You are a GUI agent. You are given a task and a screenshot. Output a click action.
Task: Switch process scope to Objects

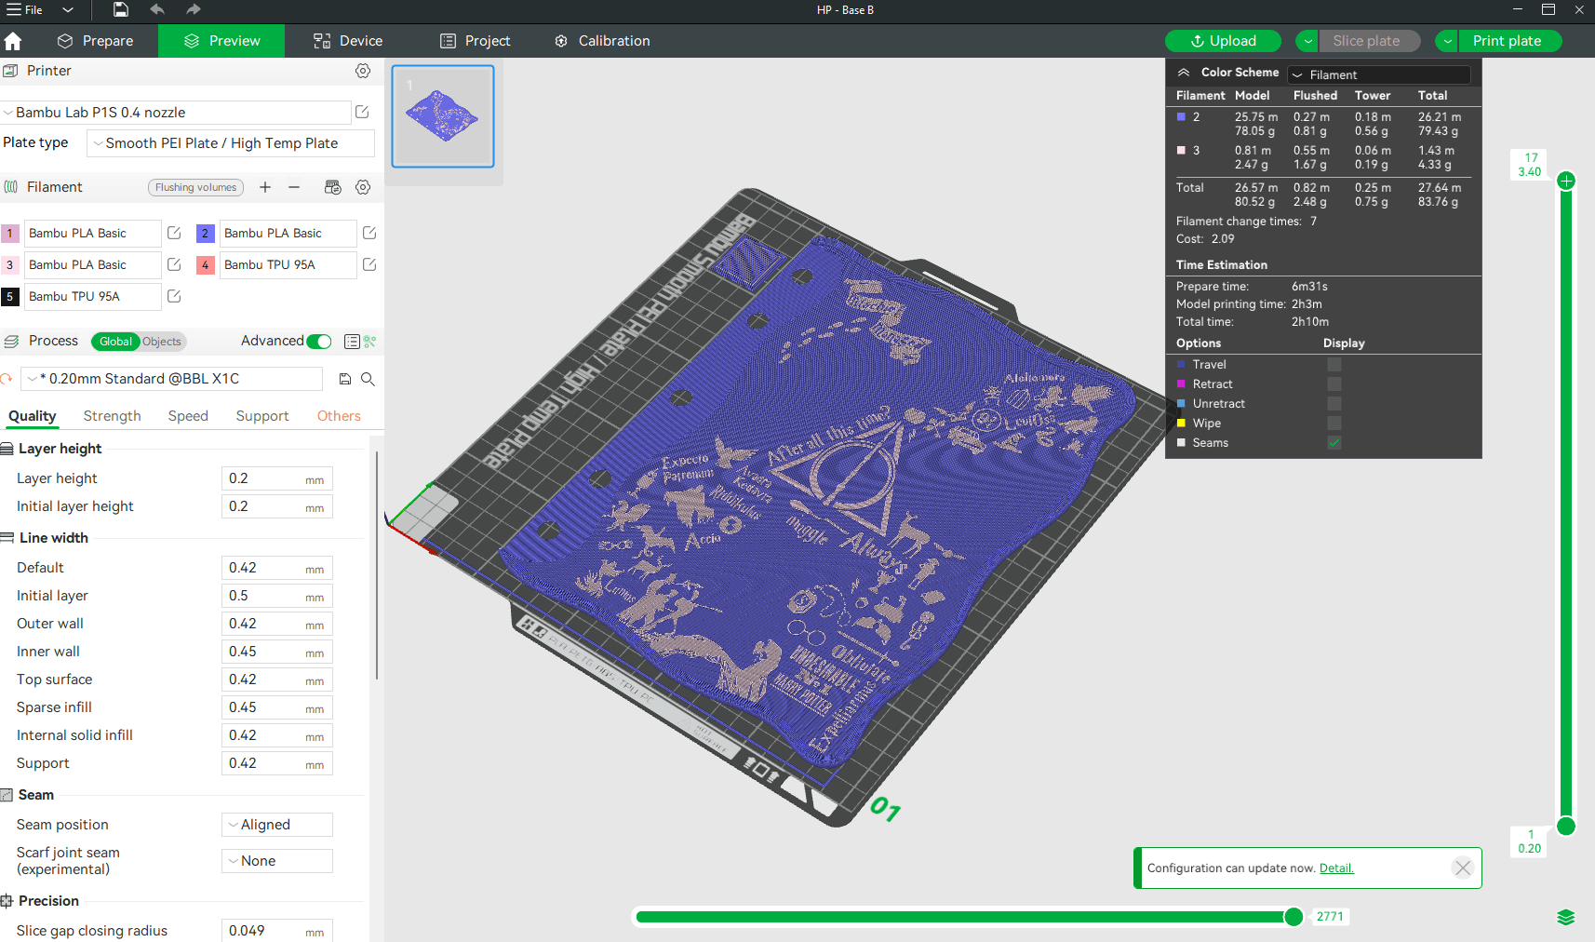click(x=162, y=342)
